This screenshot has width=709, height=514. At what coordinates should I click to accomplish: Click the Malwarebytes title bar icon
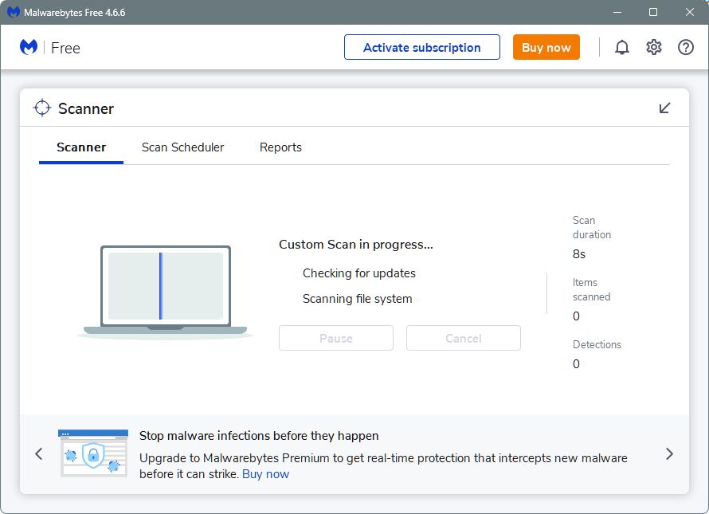pyautogui.click(x=14, y=12)
